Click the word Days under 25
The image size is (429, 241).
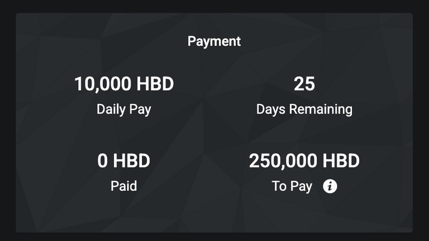tap(271, 109)
